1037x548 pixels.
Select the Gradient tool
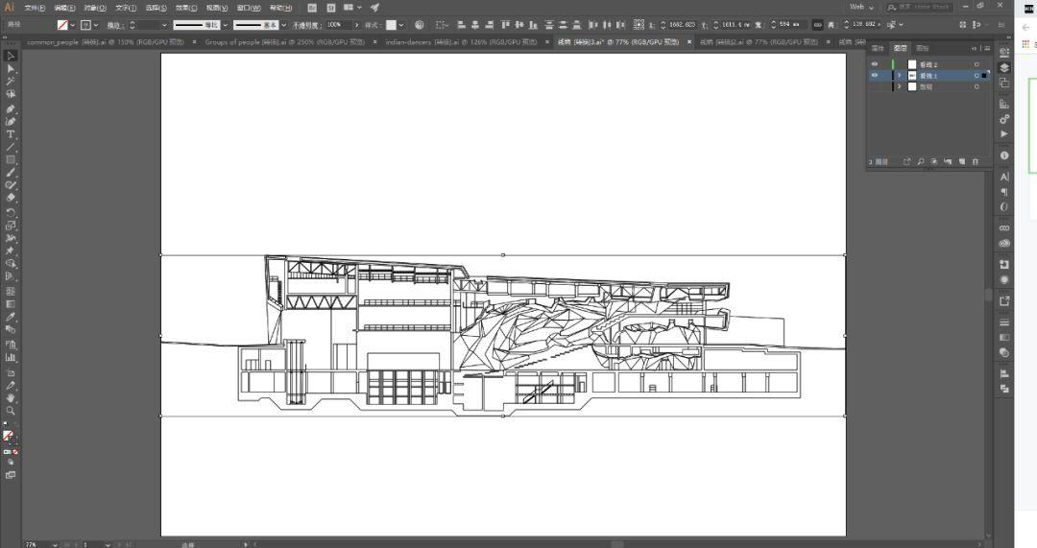pyautogui.click(x=11, y=304)
